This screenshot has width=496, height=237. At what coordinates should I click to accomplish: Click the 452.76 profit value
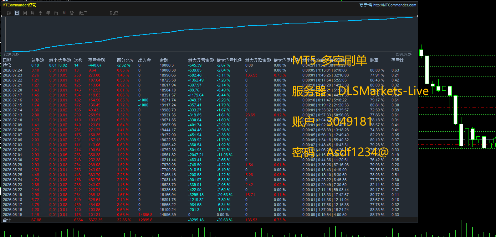tap(94, 180)
